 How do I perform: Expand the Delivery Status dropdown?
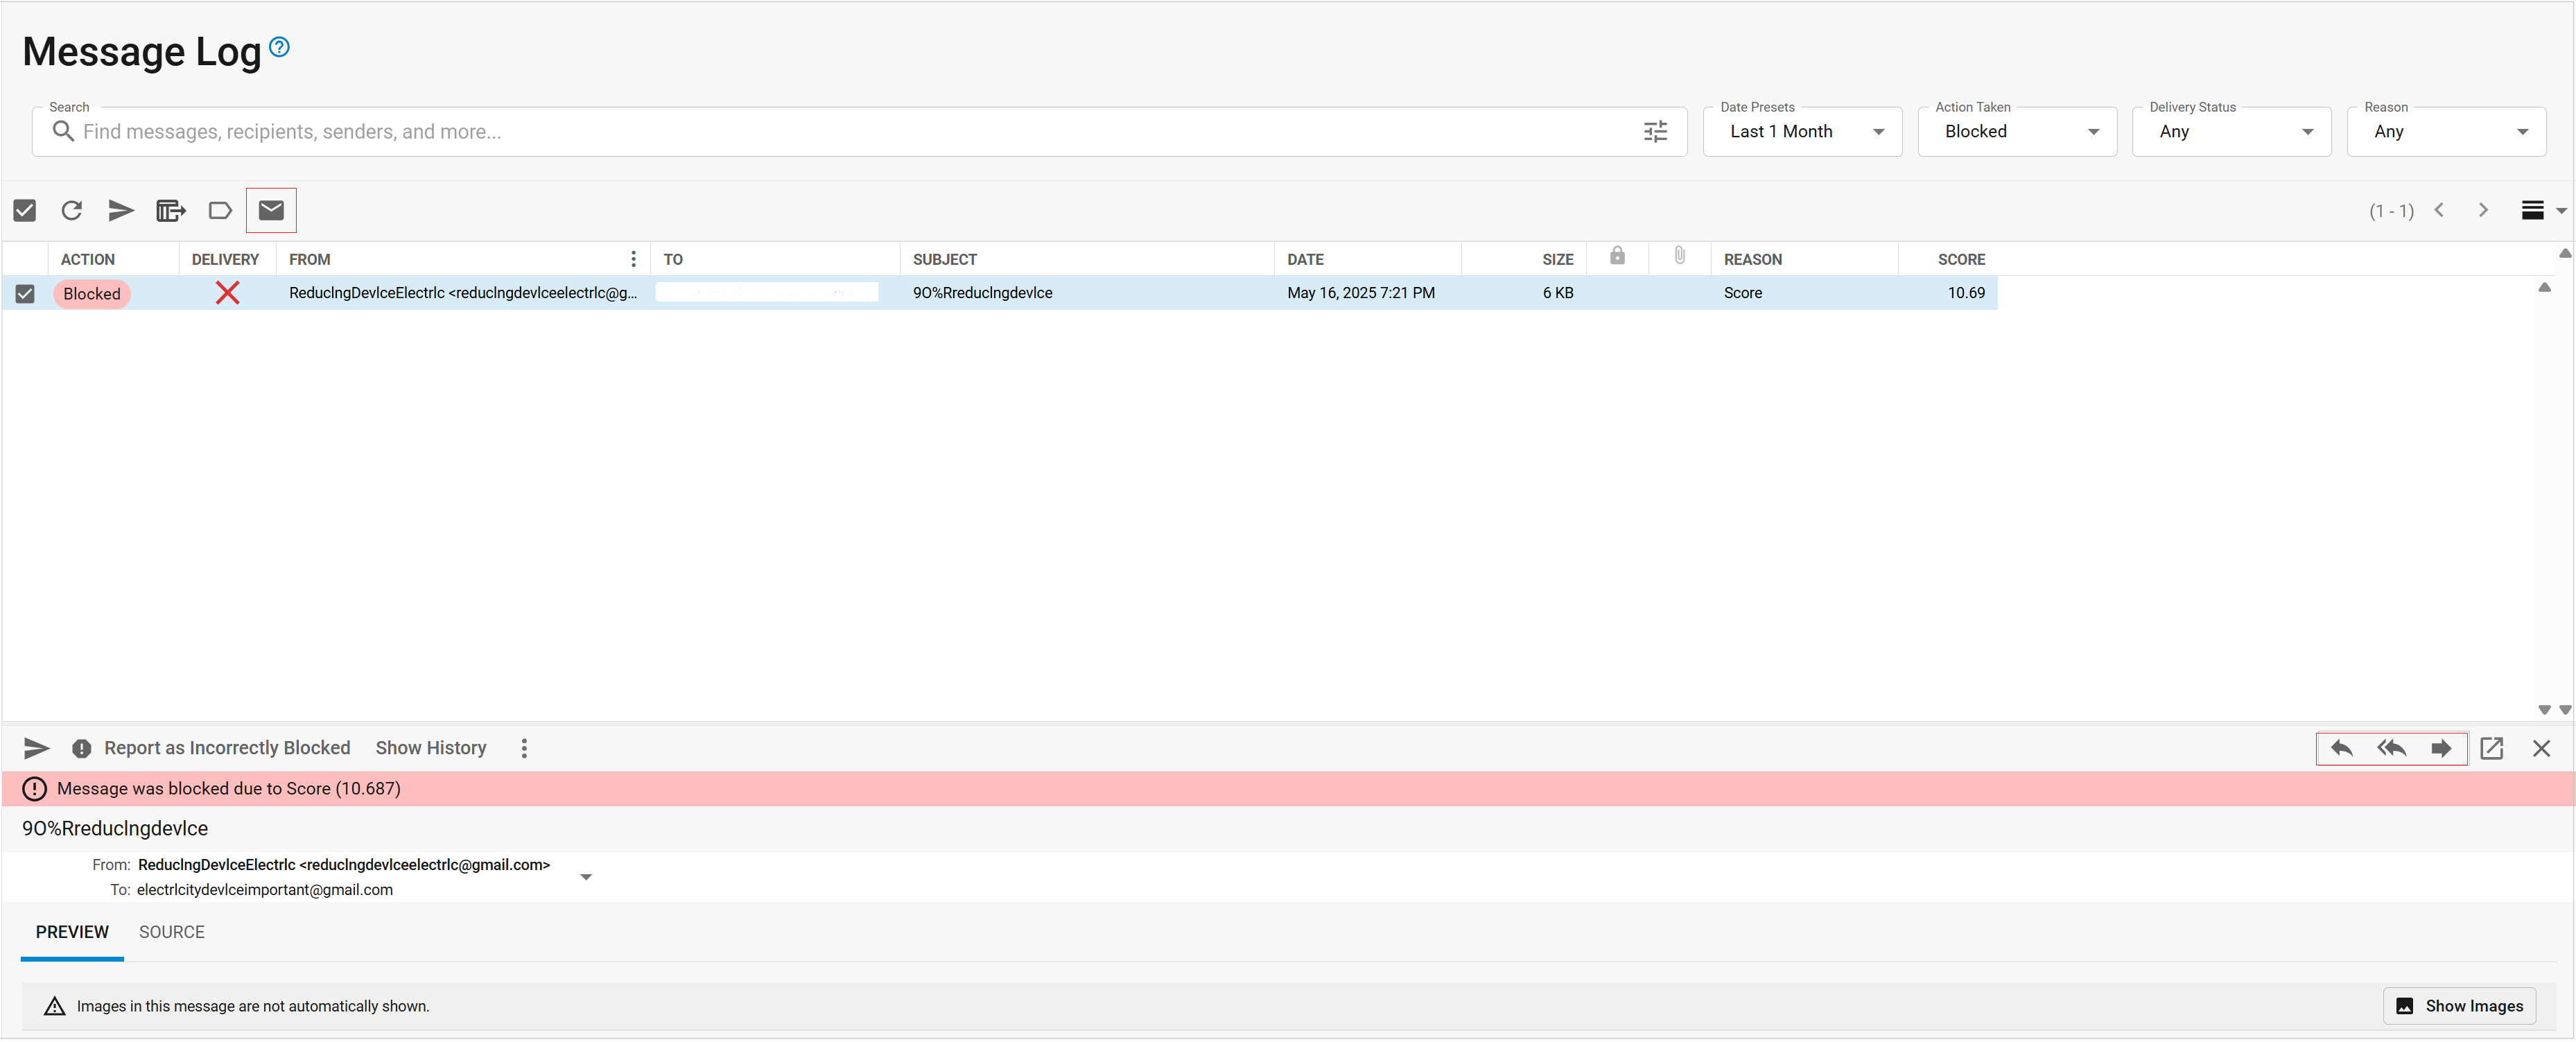coord(2231,131)
